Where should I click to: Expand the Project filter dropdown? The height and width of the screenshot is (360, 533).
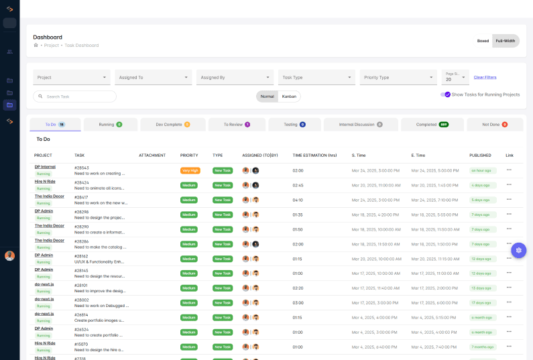[72, 78]
